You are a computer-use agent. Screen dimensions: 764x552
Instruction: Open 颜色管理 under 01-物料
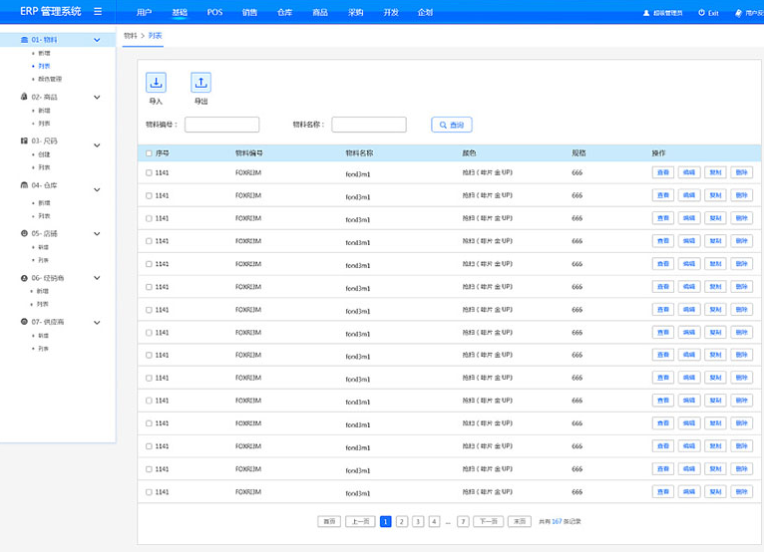[x=50, y=79]
